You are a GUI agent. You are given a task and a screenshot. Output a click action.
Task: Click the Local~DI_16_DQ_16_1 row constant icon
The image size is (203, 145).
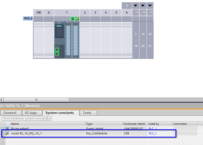7,133
